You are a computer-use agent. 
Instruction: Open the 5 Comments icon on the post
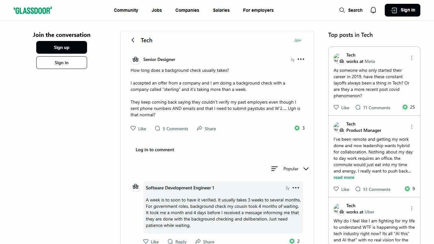[158, 128]
